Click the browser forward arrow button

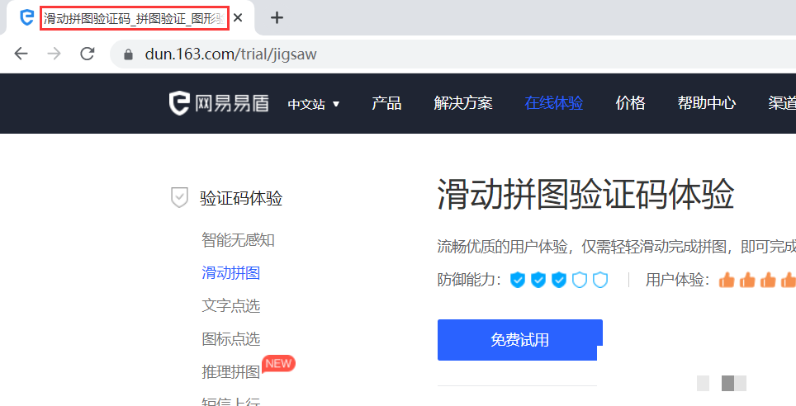click(x=54, y=54)
